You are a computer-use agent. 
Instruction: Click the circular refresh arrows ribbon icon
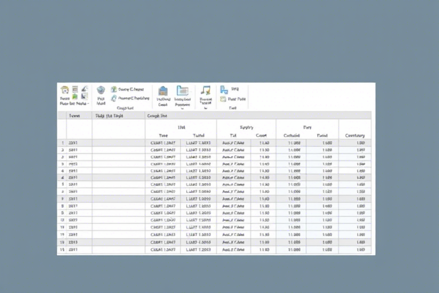[x=114, y=98]
